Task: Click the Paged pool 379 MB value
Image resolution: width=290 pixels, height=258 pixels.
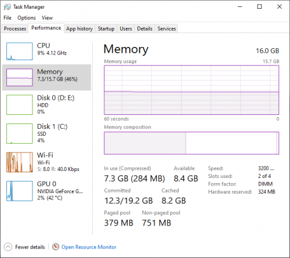Action: (118, 223)
